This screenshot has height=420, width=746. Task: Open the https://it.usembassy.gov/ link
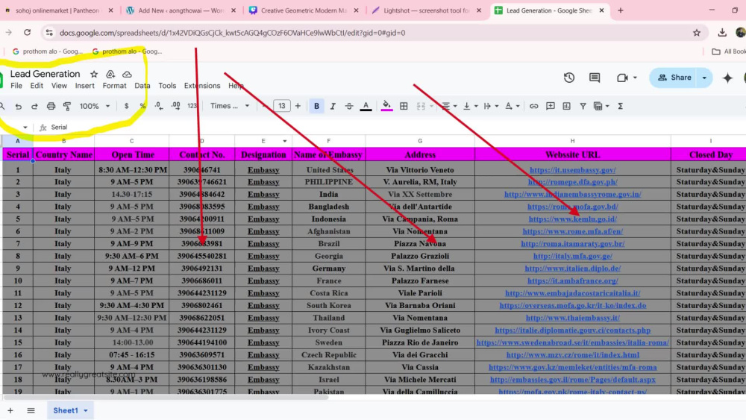(x=572, y=170)
